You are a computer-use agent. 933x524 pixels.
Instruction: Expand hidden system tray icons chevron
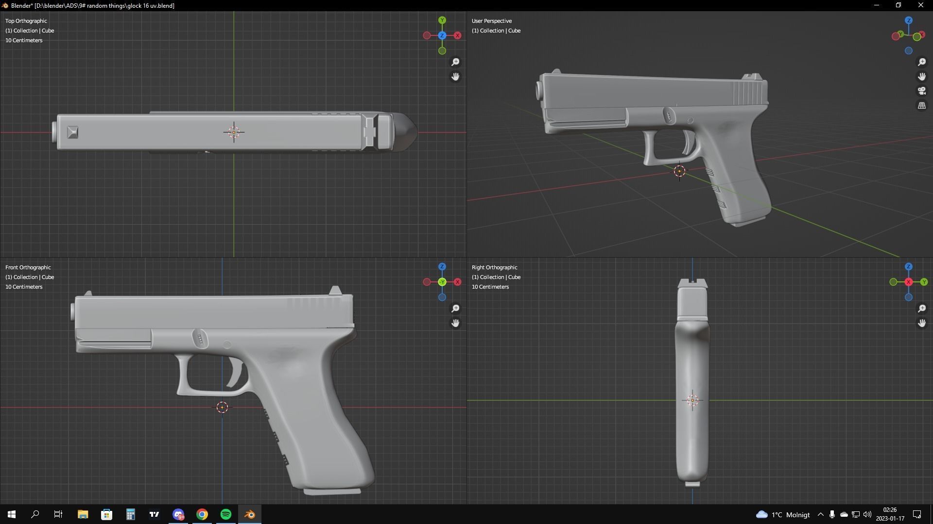(821, 514)
